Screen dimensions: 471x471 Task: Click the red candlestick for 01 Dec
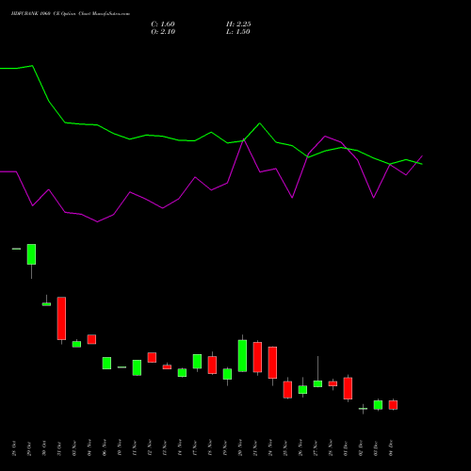(348, 388)
